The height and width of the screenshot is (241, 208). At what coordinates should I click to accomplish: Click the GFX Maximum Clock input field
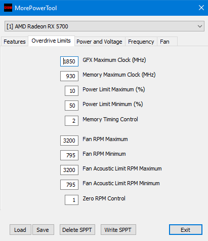[69, 61]
